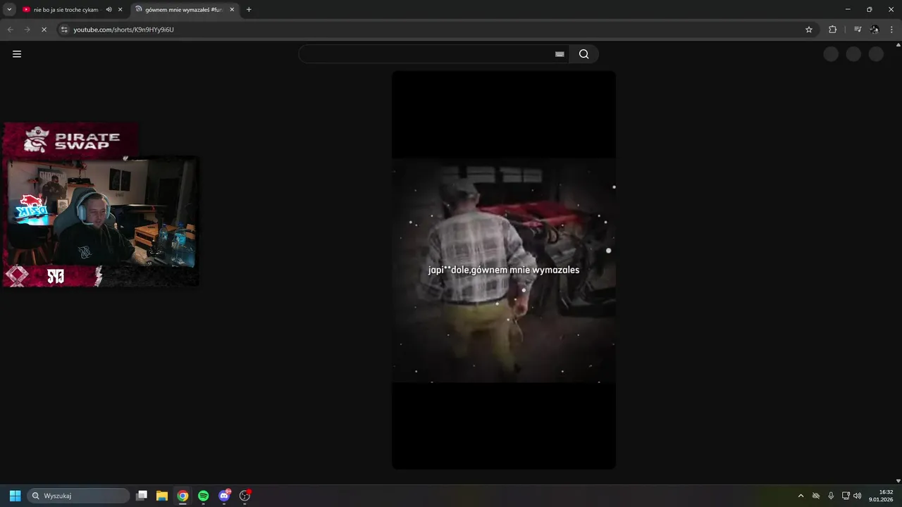Open Discord from the taskbar
The height and width of the screenshot is (507, 902).
pos(224,496)
